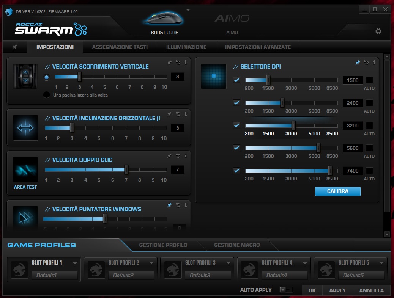Click the Default4 profile name field
The width and height of the screenshot is (394, 298).
tap(284, 275)
